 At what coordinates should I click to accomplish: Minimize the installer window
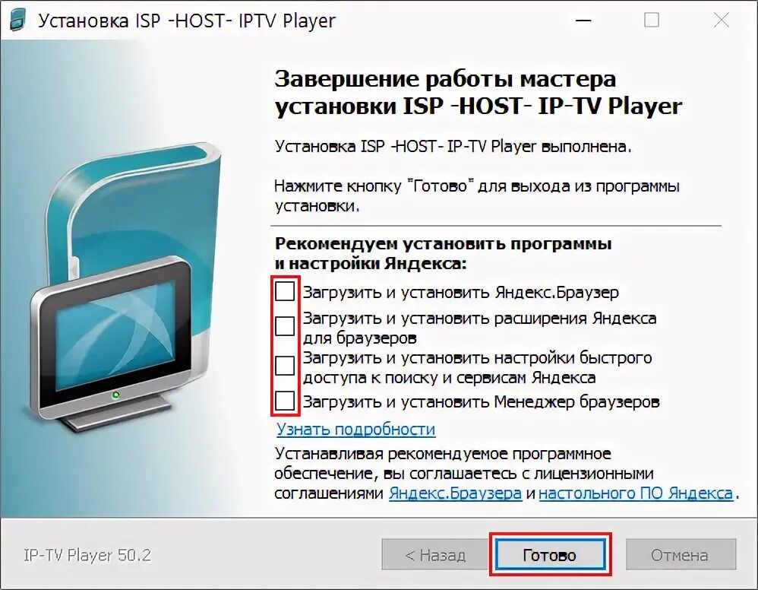pos(583,21)
